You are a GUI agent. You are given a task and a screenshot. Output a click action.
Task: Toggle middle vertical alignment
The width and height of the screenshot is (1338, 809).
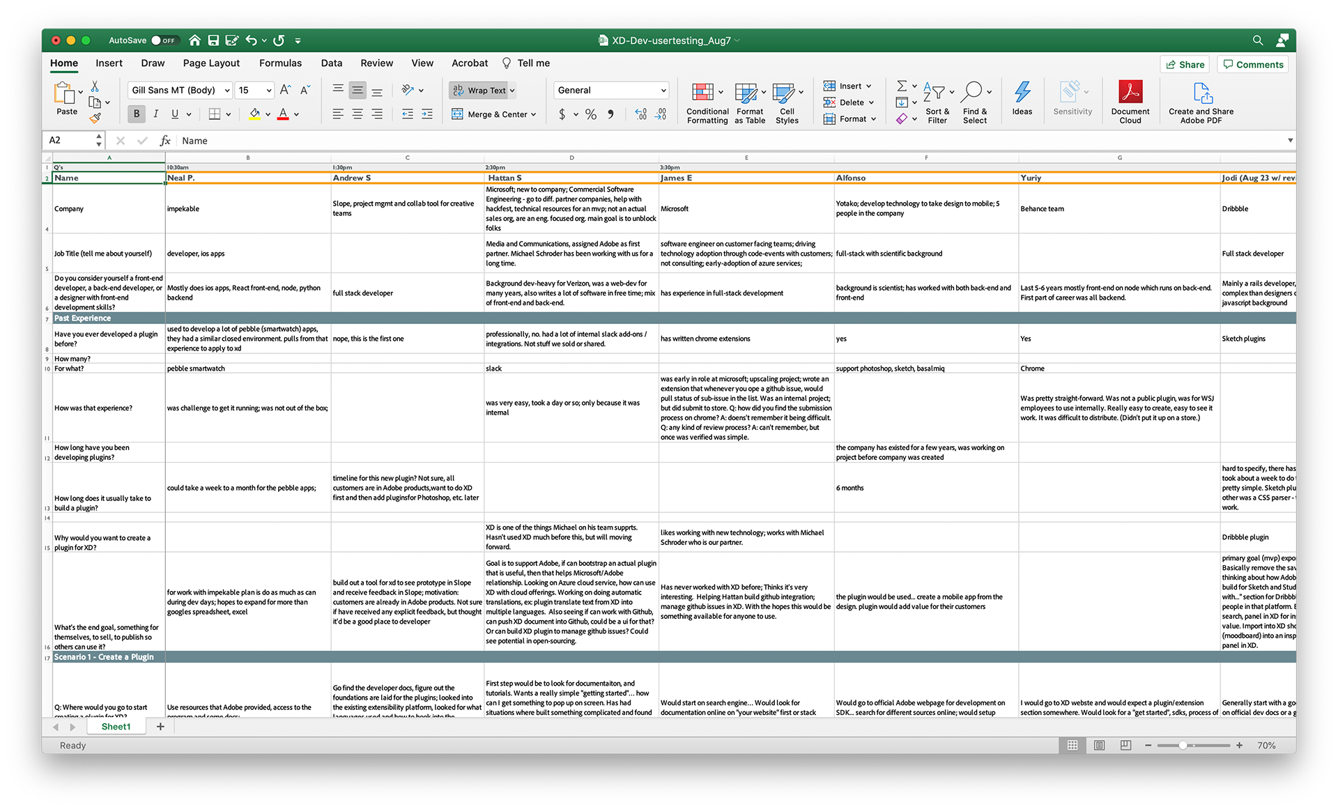click(x=357, y=89)
